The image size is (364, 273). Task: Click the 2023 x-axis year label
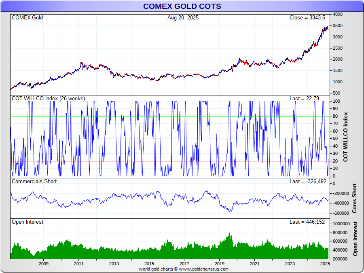click(x=290, y=264)
